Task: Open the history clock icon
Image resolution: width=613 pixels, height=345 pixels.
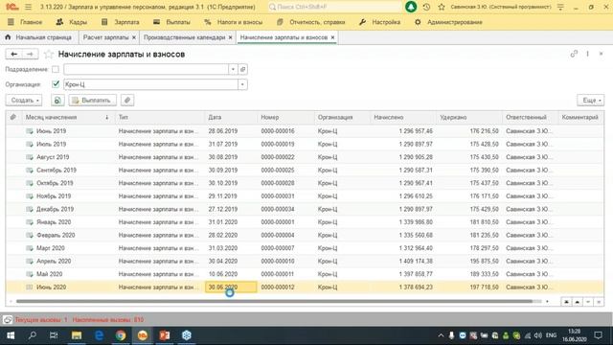Action: [426, 7]
